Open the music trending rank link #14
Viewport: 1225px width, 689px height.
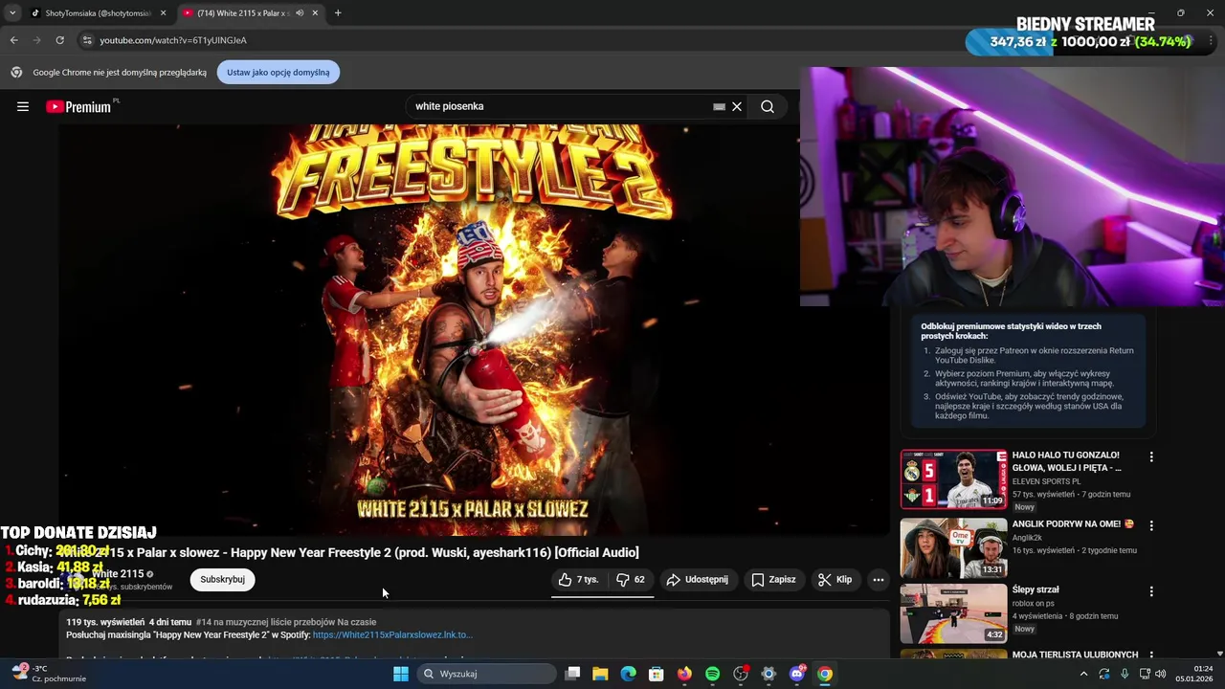[286, 622]
